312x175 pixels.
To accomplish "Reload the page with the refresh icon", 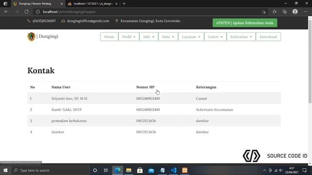I will pos(26,12).
